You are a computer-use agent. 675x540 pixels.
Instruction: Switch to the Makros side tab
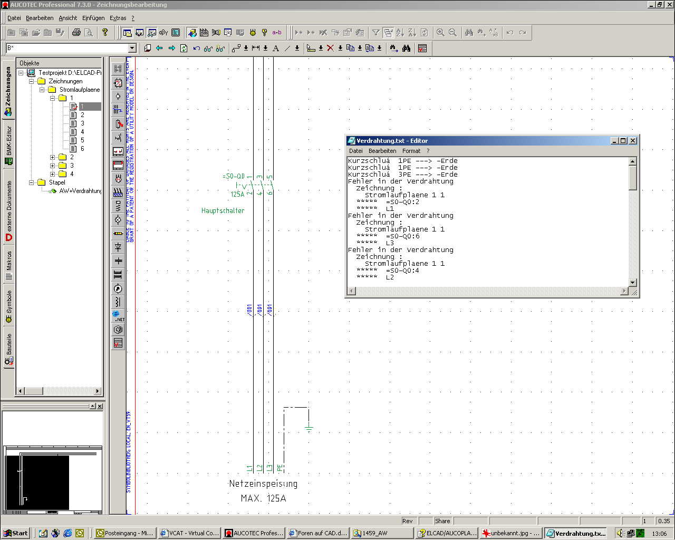(8, 265)
